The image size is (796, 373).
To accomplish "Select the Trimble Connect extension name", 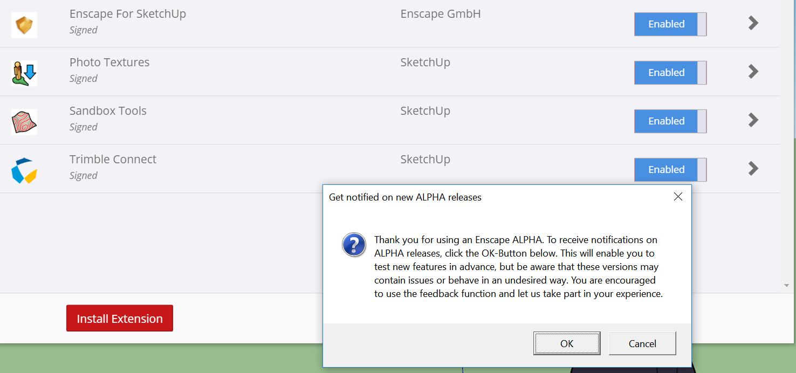I will (x=113, y=159).
